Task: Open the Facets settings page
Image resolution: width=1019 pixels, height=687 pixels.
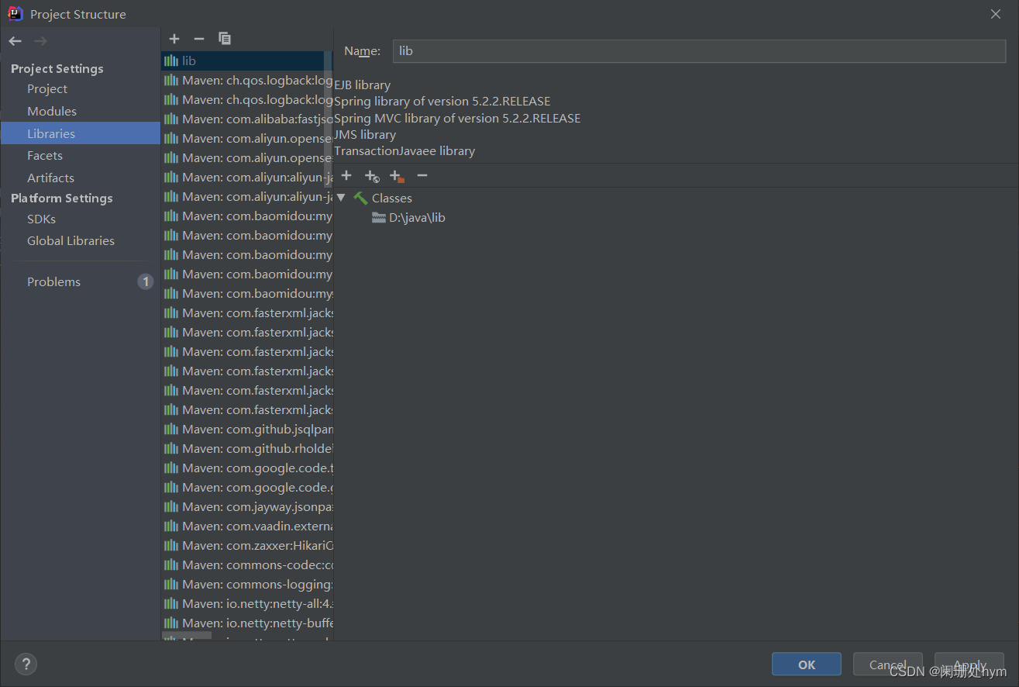Action: 45,156
